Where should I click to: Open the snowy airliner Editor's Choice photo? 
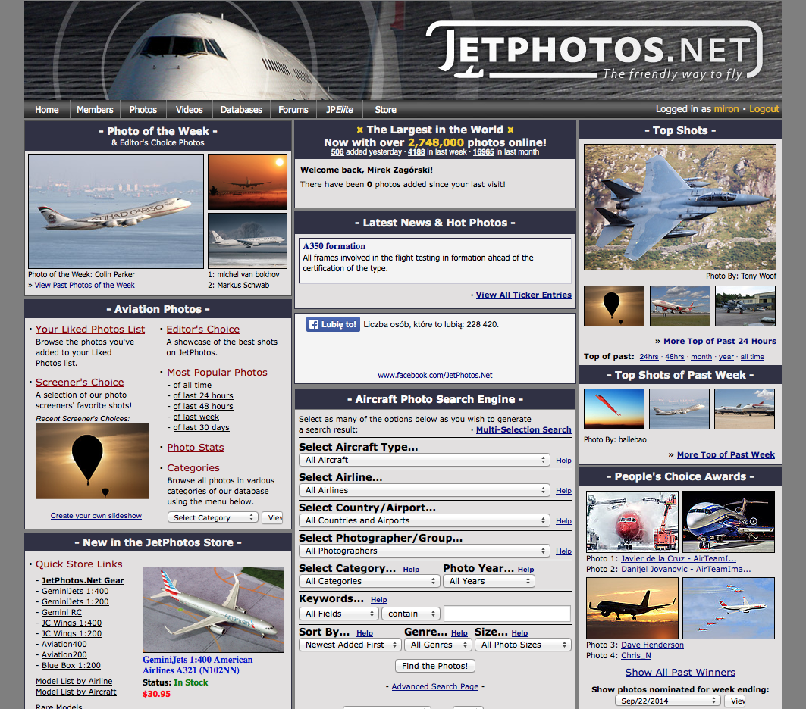point(247,240)
